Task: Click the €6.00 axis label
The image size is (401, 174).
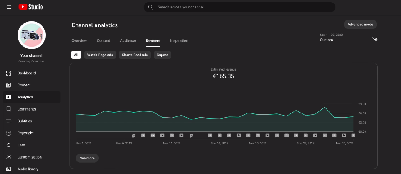Action: click(x=362, y=113)
